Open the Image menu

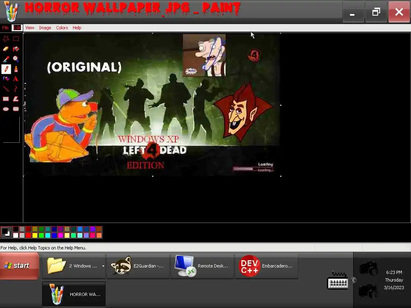(x=45, y=28)
